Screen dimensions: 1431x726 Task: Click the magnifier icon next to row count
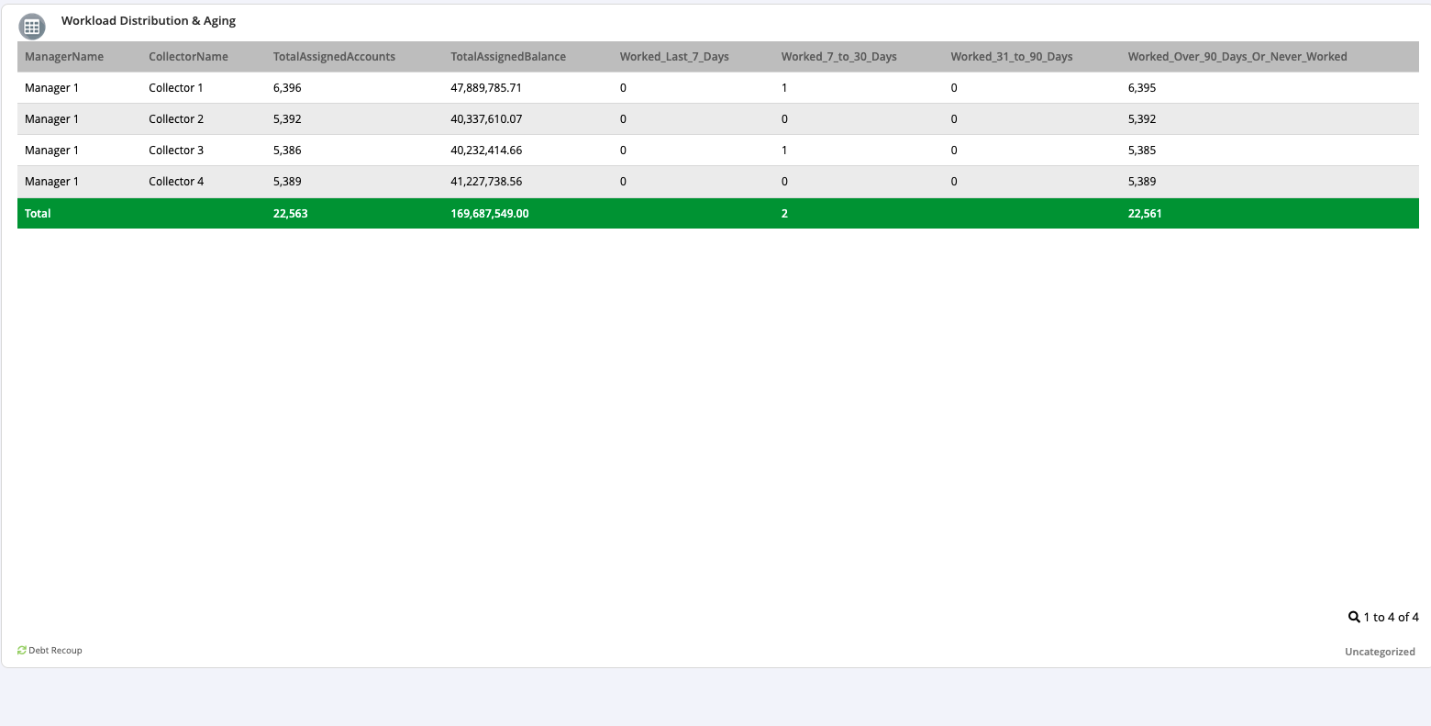(x=1354, y=617)
